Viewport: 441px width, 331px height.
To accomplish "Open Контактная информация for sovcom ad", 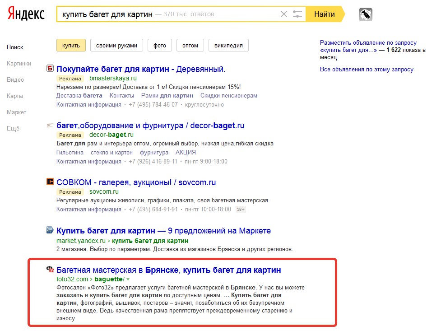I will [x=89, y=210].
